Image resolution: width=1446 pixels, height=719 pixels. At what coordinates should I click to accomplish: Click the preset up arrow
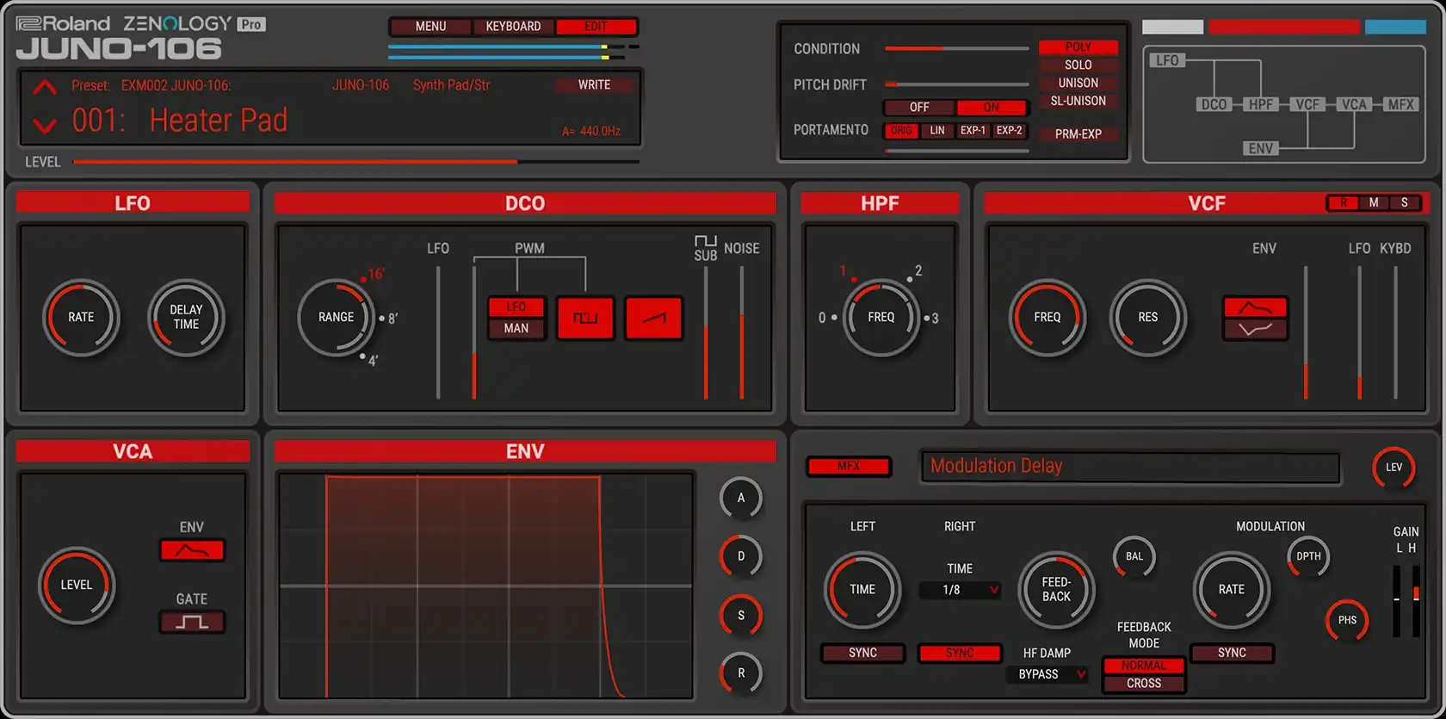coord(45,87)
